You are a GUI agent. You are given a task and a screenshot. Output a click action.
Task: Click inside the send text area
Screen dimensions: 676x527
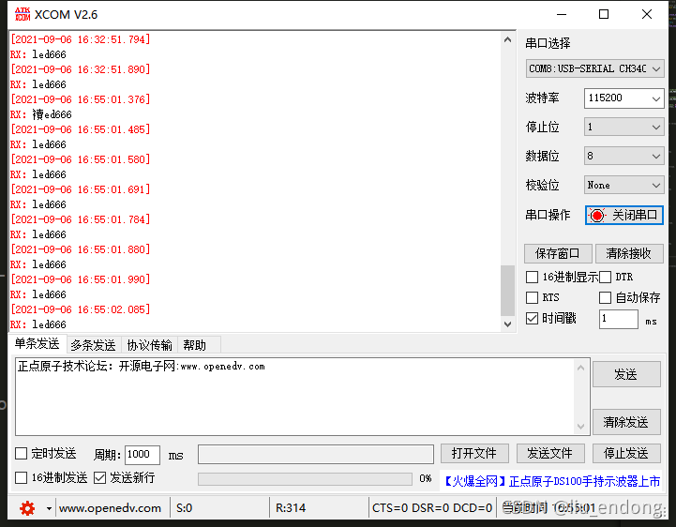294,397
